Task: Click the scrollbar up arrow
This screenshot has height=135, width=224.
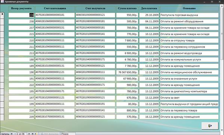Action: pyautogui.click(x=222, y=6)
